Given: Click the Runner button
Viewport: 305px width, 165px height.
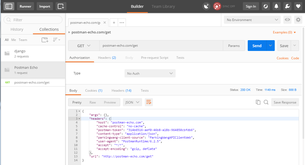Looking at the screenshot, I should [25, 6].
